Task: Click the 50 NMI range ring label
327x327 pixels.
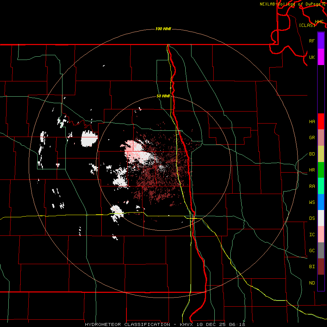Action: [163, 96]
